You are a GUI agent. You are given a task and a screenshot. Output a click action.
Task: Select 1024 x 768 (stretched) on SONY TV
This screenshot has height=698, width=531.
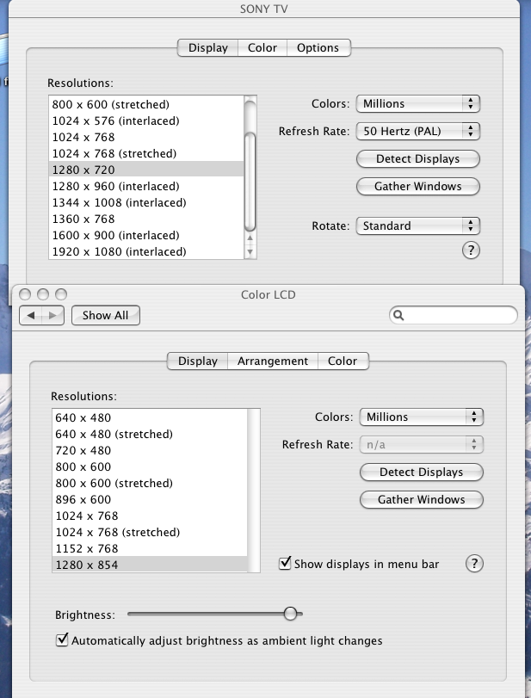146,153
